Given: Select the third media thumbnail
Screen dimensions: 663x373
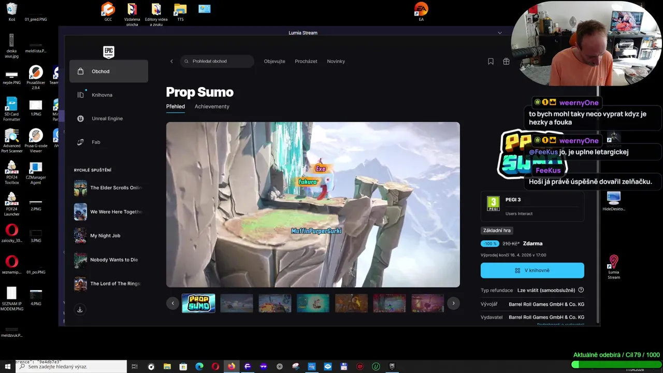Looking at the screenshot, I should point(275,304).
